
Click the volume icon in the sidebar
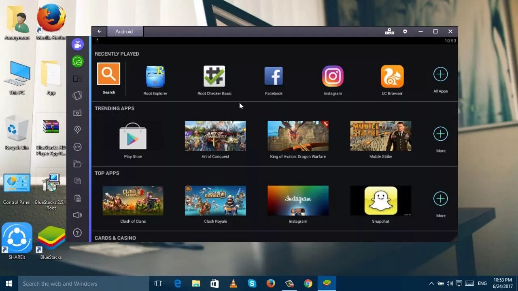click(x=77, y=215)
